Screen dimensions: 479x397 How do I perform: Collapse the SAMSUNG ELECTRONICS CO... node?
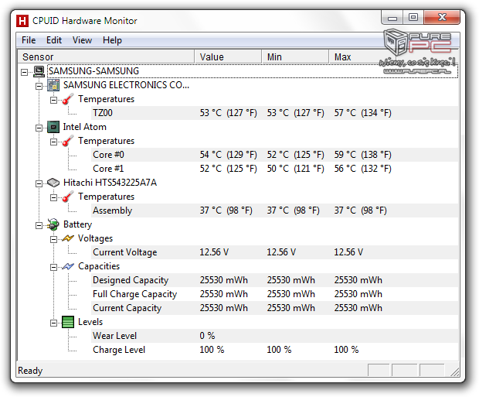pos(39,87)
